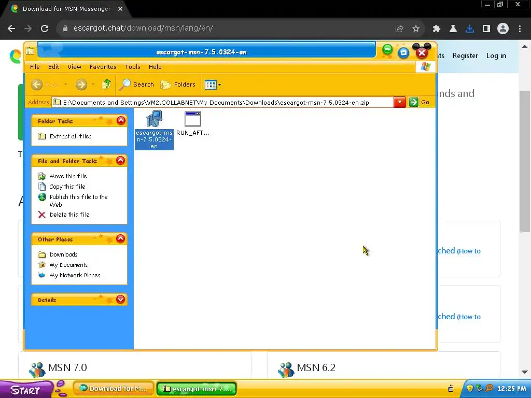The image size is (531, 398).
Task: Click the MSN 7.0 heading on webpage
Action: click(67, 367)
